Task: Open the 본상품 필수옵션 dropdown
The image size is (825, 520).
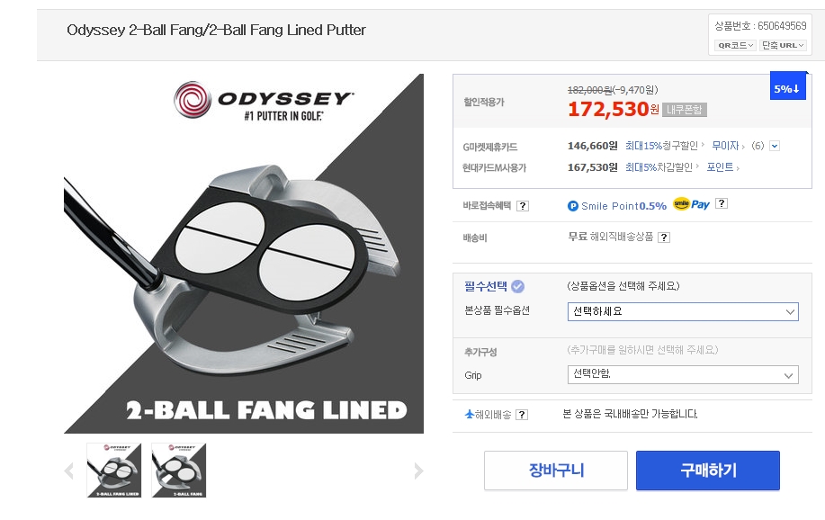Action: pyautogui.click(x=683, y=312)
